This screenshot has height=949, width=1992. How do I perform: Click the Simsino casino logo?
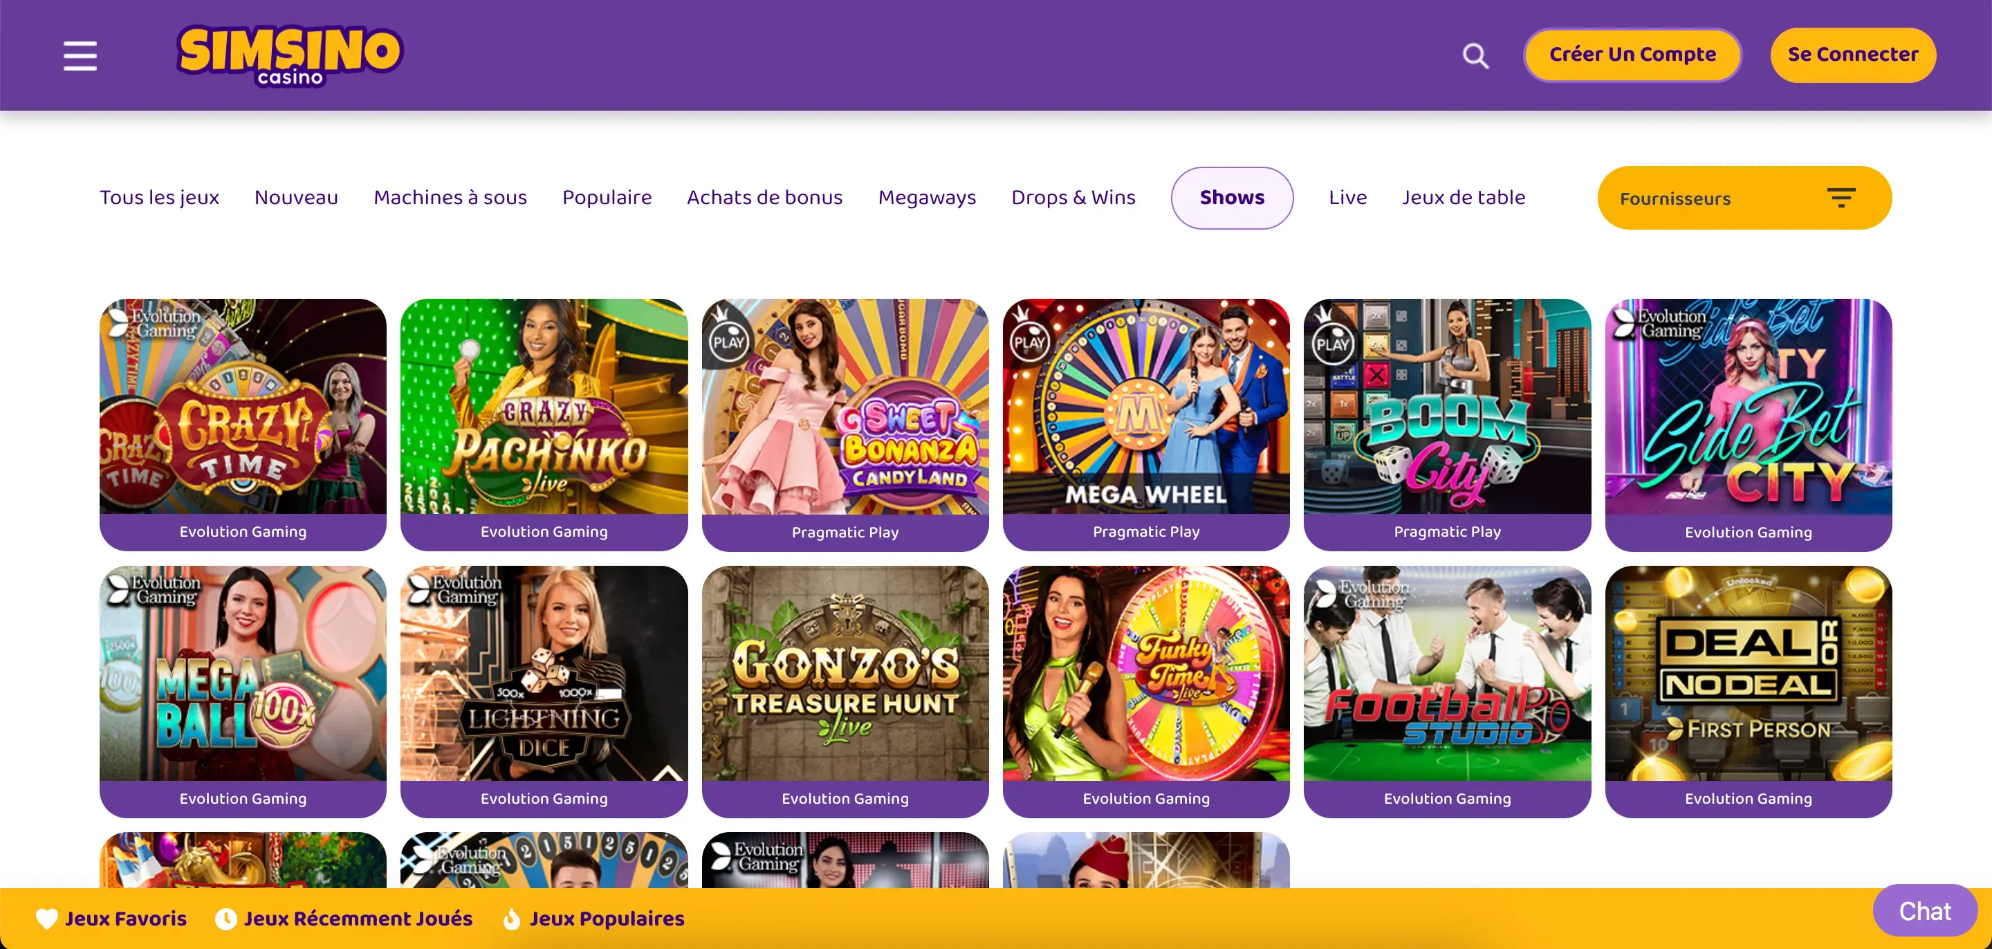(x=289, y=56)
